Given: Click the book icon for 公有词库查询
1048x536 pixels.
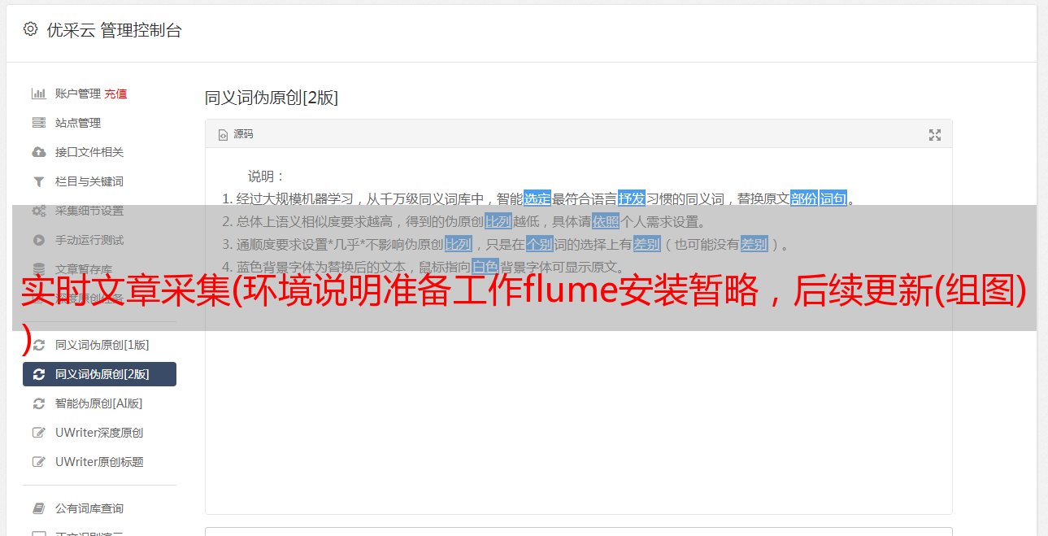Looking at the screenshot, I should pos(38,508).
